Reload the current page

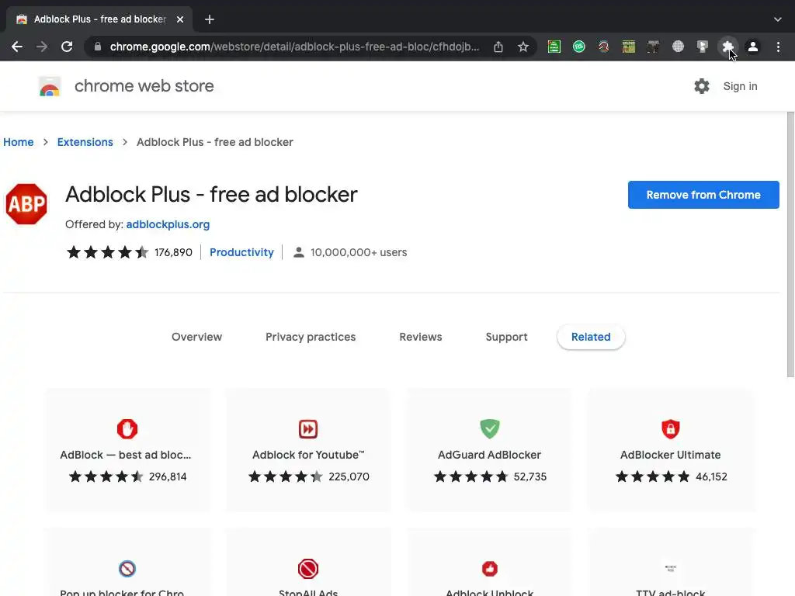tap(67, 47)
